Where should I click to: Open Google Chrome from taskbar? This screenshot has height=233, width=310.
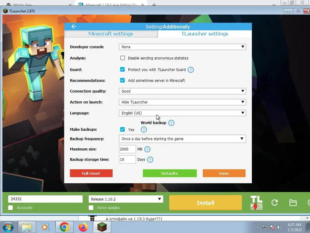coord(64,227)
